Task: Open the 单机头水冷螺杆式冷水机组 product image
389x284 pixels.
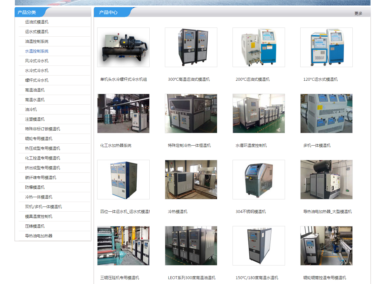Action: [x=123, y=47]
